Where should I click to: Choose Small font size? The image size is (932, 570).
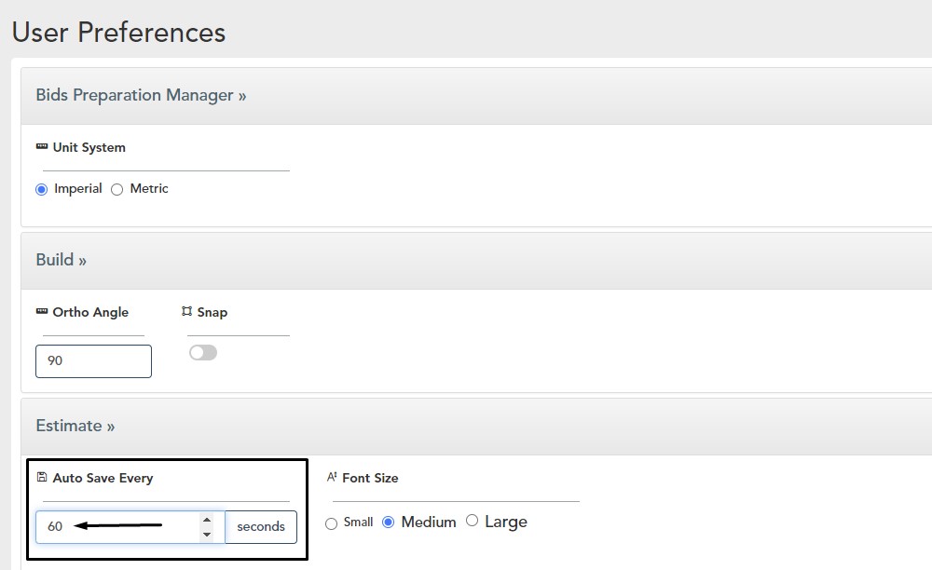coord(332,523)
